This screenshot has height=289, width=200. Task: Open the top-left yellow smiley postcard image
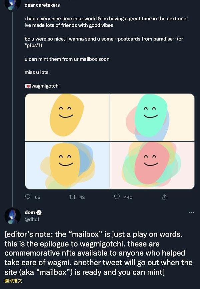(67, 117)
